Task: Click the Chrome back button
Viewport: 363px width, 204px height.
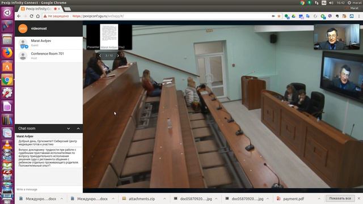Action: (19, 16)
